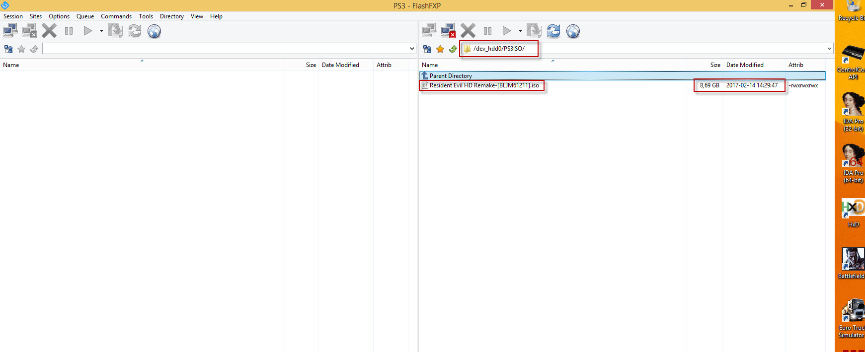Sort left pane by Size column
This screenshot has height=352, width=865.
point(311,65)
